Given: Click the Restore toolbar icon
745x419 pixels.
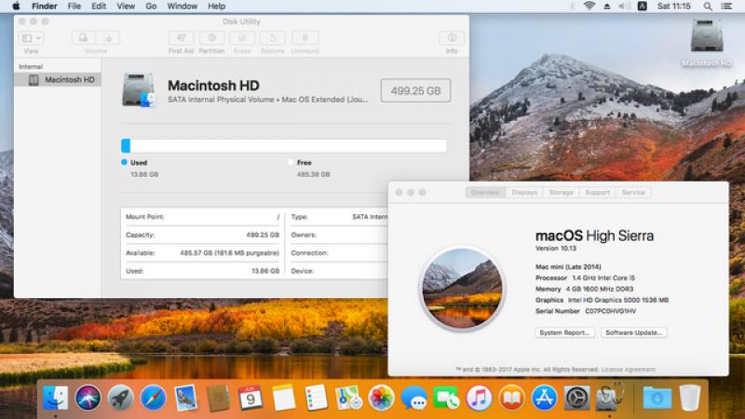Looking at the screenshot, I should click(x=272, y=38).
